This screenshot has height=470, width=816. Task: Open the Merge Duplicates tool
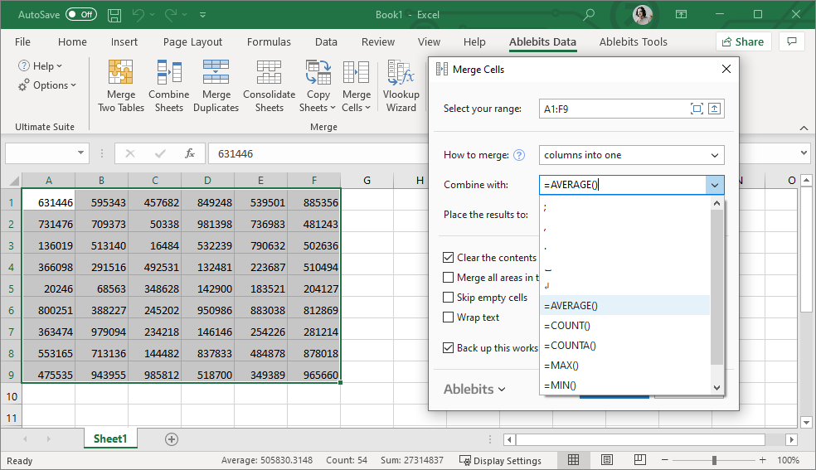coord(216,85)
